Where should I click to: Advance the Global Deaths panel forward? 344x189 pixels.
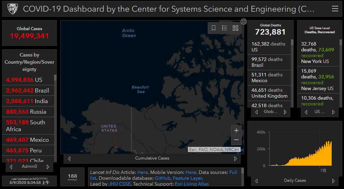tap(285, 112)
